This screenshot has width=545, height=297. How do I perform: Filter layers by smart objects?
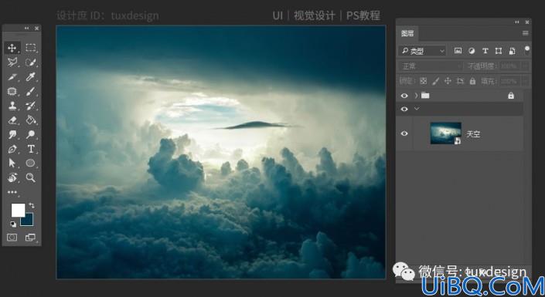point(512,51)
